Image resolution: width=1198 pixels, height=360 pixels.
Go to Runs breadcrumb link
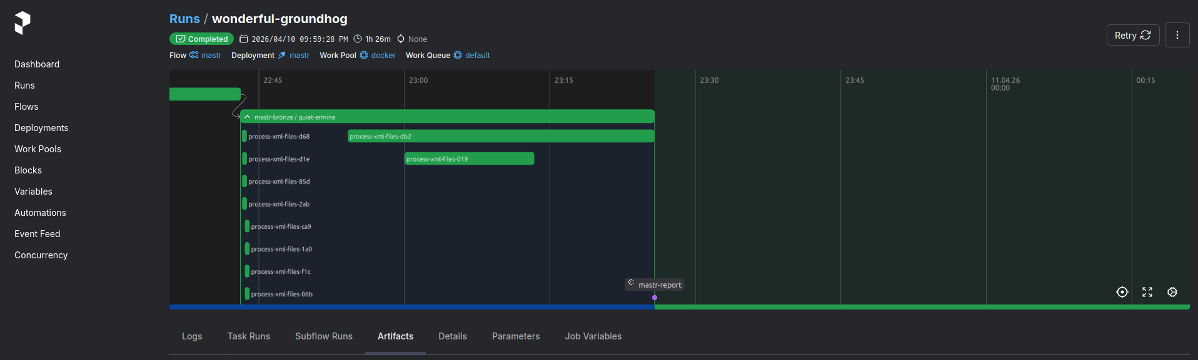coord(184,19)
